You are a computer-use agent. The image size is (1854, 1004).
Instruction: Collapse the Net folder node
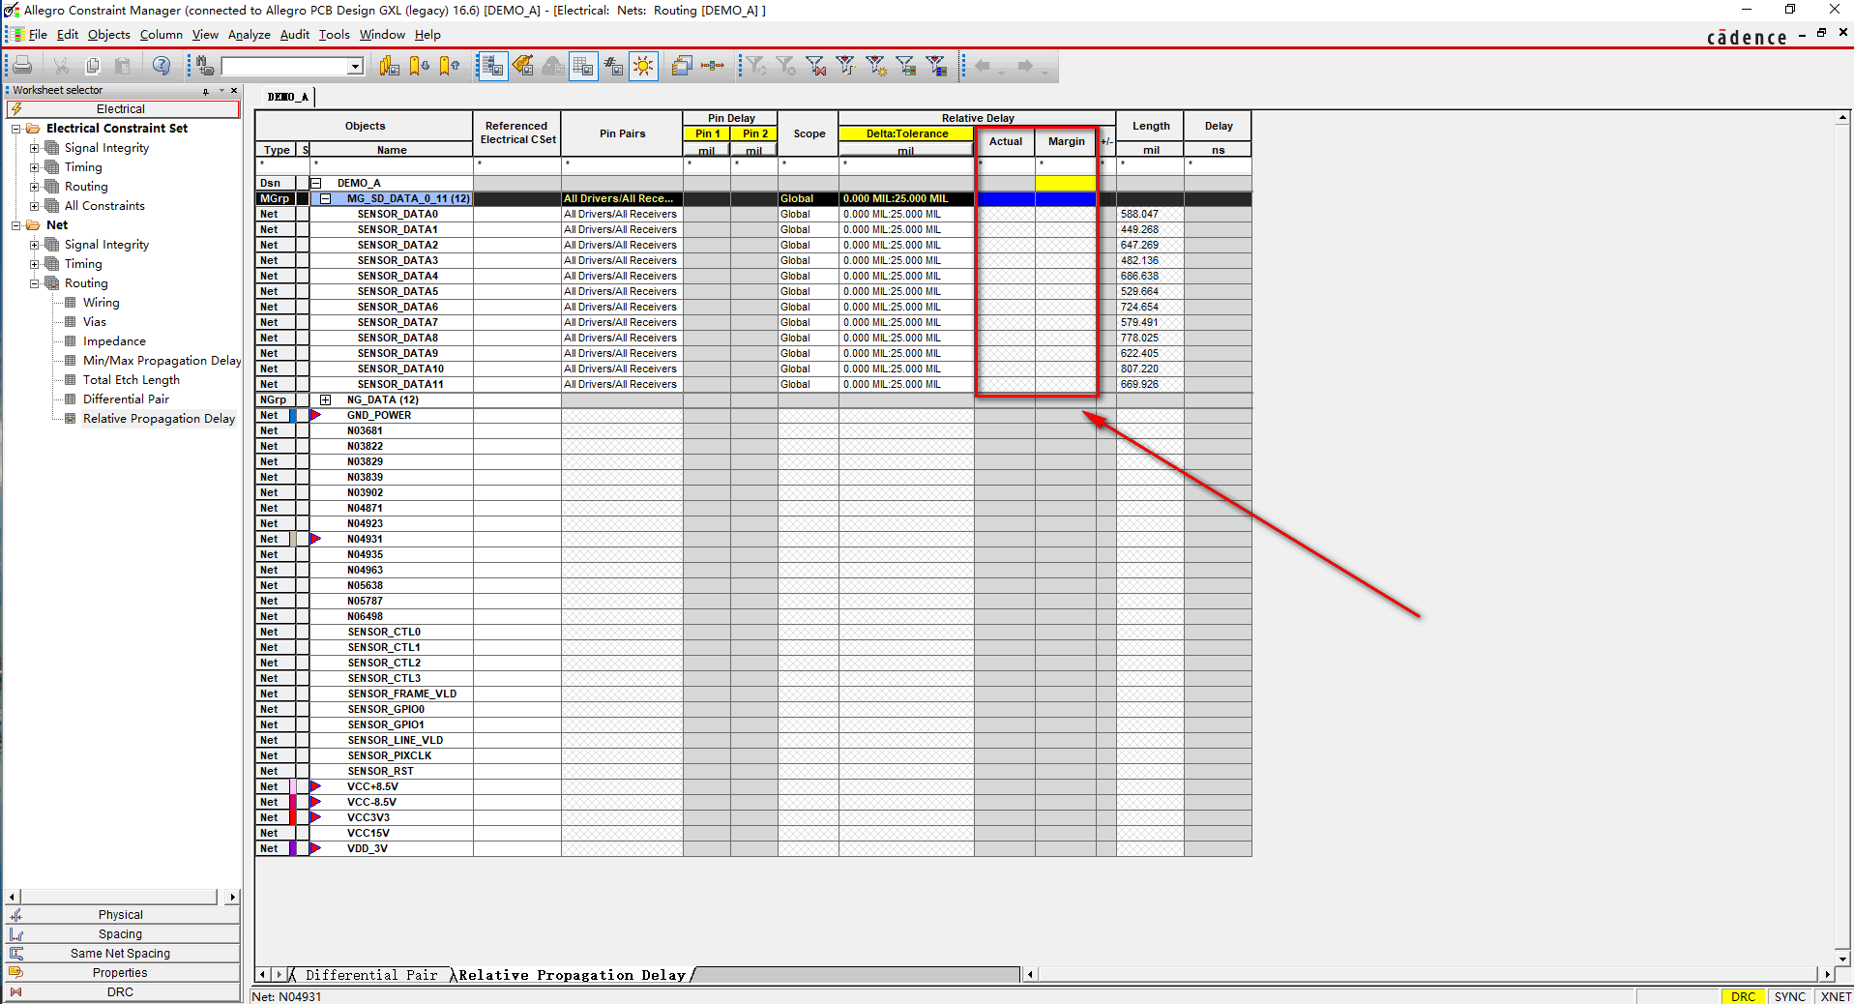15,225
